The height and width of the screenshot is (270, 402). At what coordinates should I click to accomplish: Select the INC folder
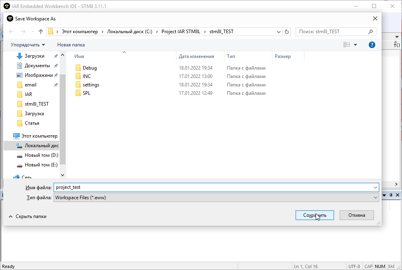(87, 76)
